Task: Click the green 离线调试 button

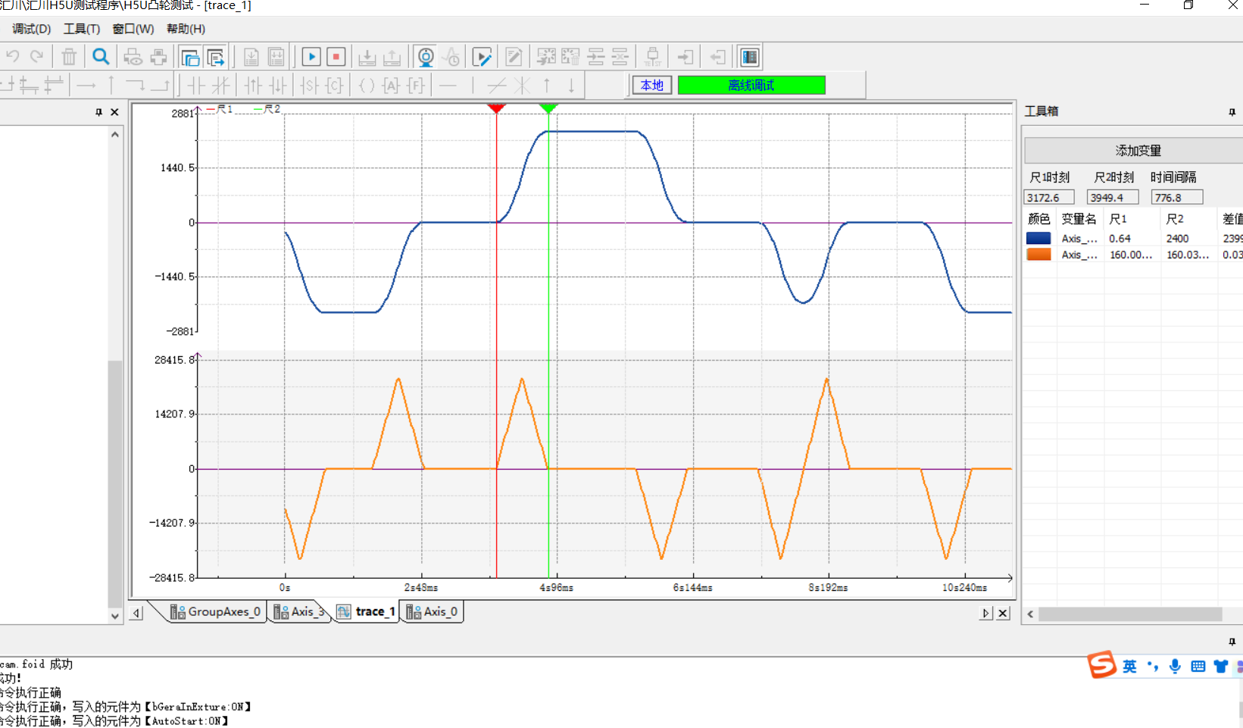Action: (751, 85)
